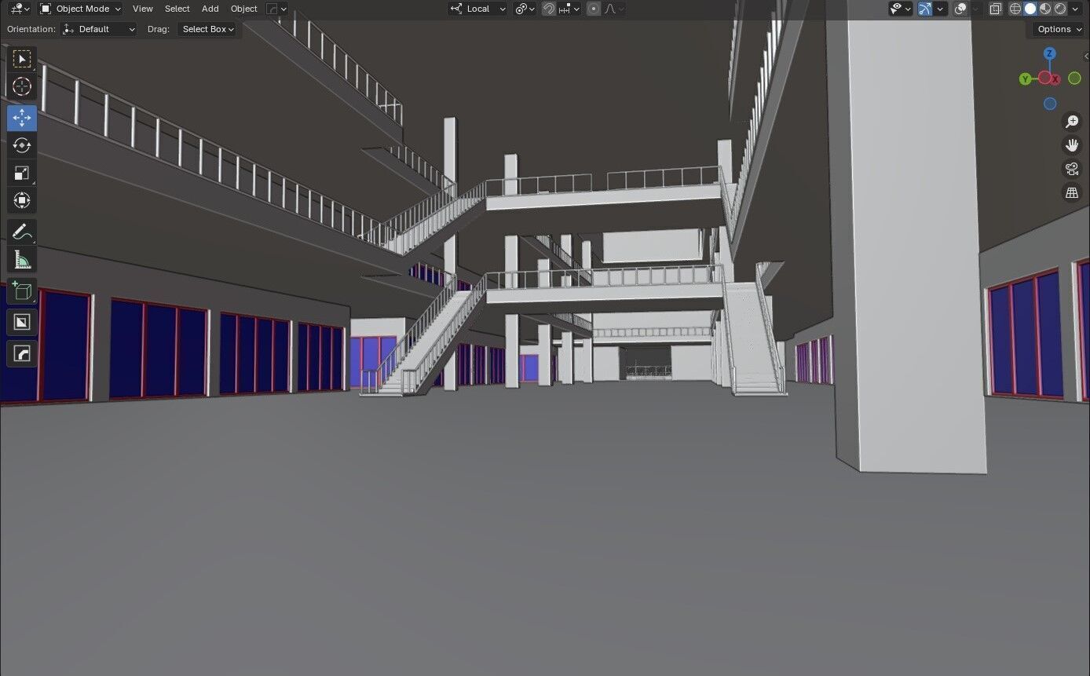Activate the Cursor tool

coord(22,86)
